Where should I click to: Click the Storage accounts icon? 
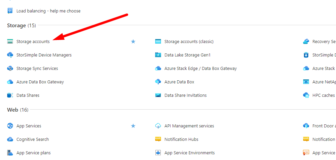click(x=10, y=42)
